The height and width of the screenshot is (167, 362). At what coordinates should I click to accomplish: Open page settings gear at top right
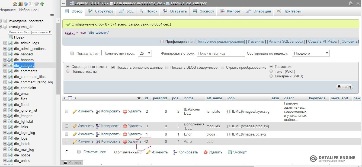351,3
